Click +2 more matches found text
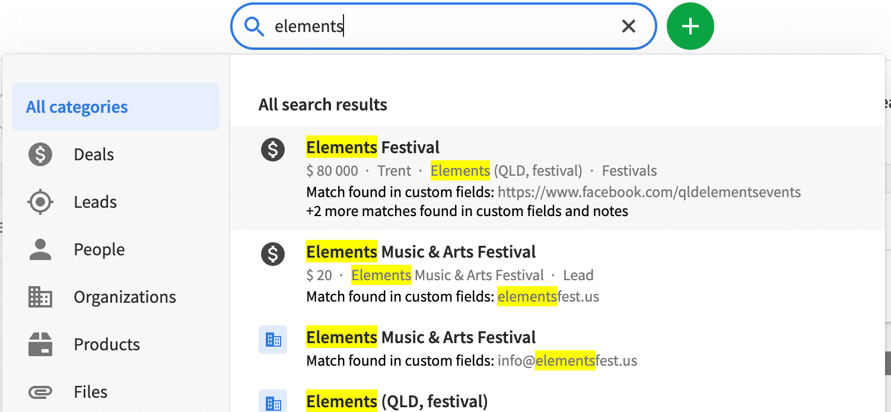 point(467,211)
